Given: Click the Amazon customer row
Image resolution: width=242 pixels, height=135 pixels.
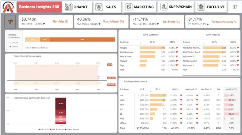Looking at the screenshot, I should point(149,48).
